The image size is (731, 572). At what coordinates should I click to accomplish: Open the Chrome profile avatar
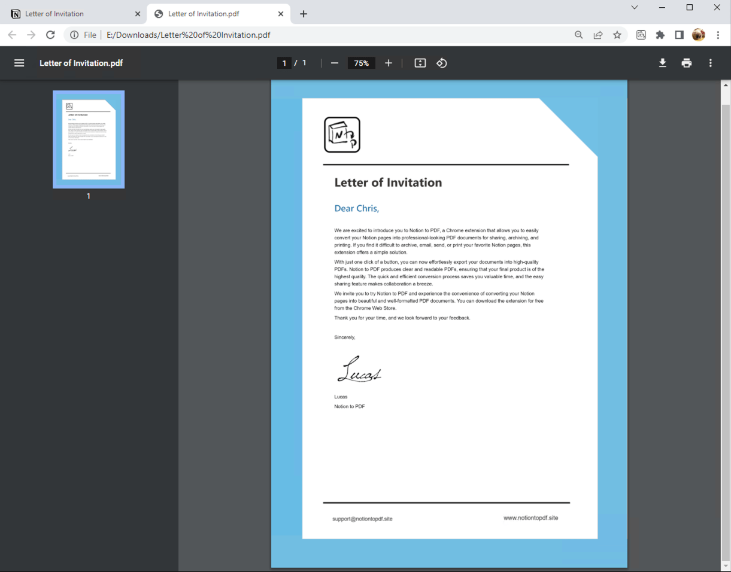[699, 35]
